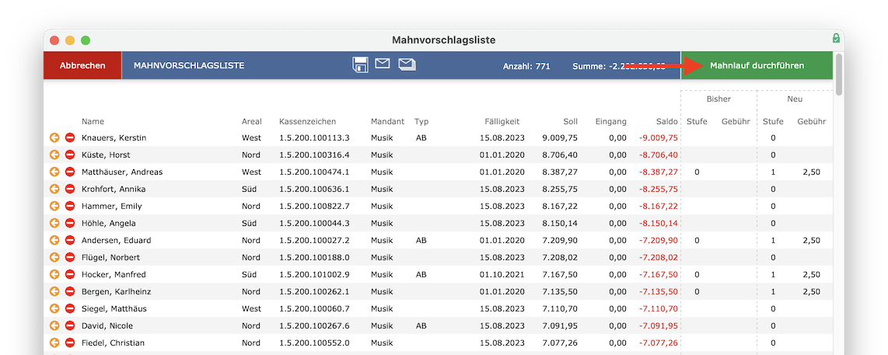Click red remove icon for Fiedel, Christian
The height and width of the screenshot is (355, 888).
[70, 343]
